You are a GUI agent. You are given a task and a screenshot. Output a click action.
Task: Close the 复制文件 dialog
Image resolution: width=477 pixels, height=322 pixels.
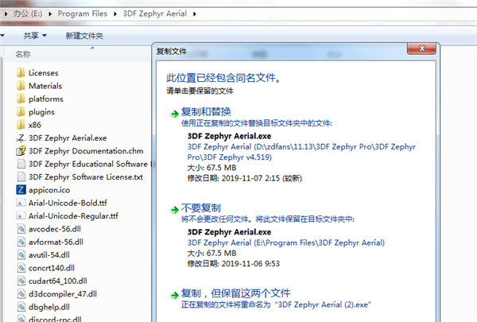421,48
